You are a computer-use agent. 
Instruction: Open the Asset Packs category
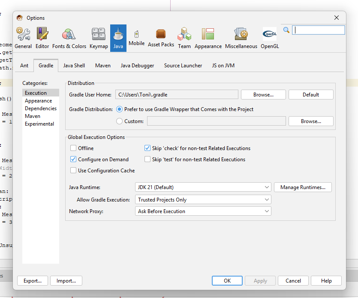click(161, 38)
